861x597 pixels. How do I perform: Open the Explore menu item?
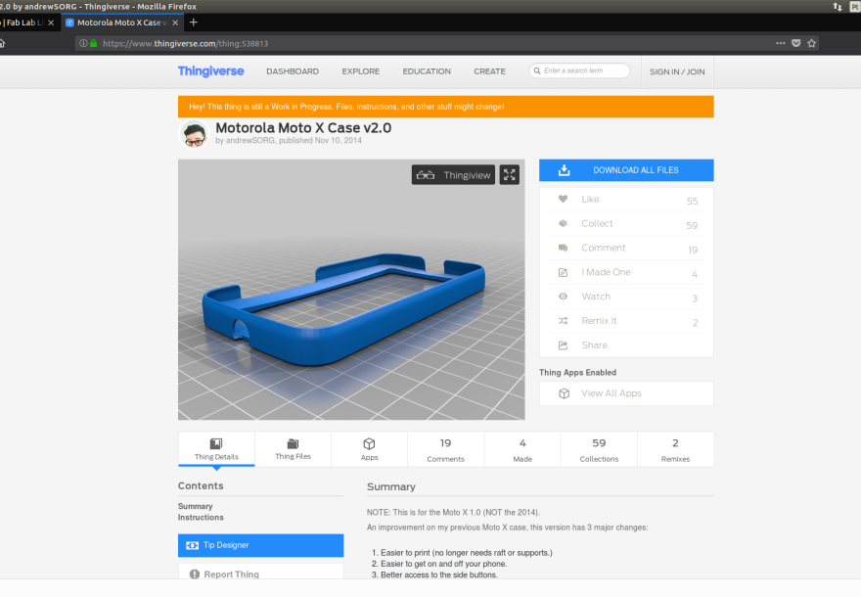click(x=361, y=71)
